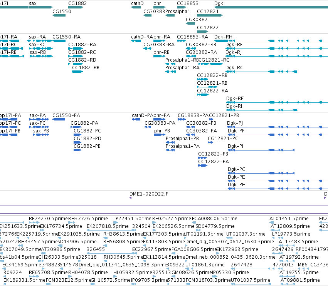The image size is (328, 286).
Task: Select the Prosalpha1 gene label
Action: 178,12
